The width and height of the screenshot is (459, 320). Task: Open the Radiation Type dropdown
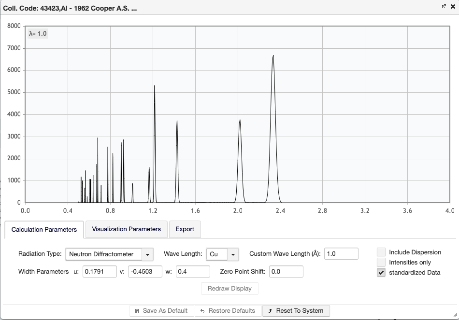147,254
